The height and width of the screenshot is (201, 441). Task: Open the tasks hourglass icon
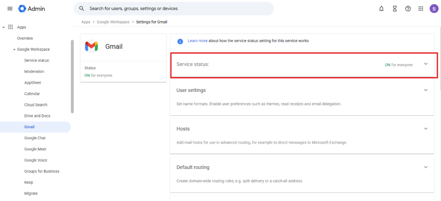[395, 9]
